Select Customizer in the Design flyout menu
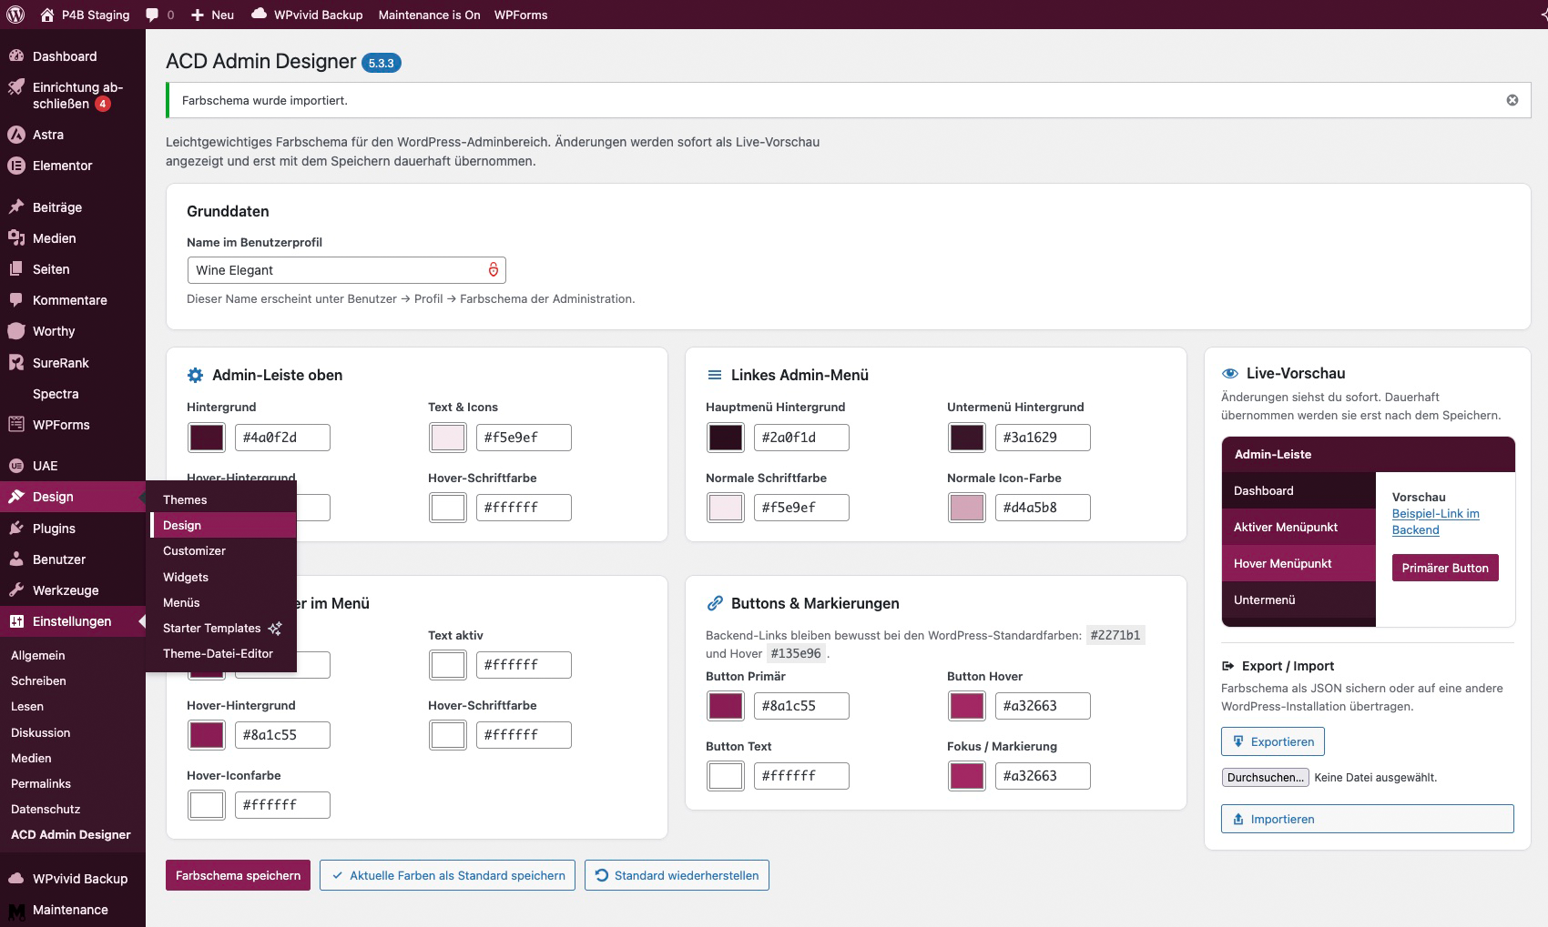The height and width of the screenshot is (927, 1548). [x=194, y=550]
